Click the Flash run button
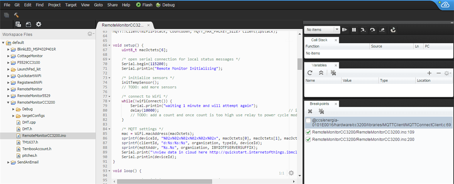The width and height of the screenshot is (454, 184). [x=144, y=5]
